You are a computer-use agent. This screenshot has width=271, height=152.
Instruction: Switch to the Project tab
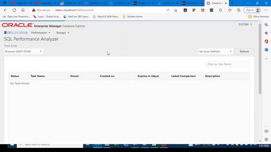[143, 3]
